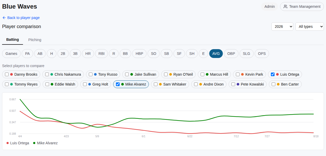This screenshot has width=326, height=156.
Task: Click the 6/1 x-axis date label
Action: [x=144, y=136]
